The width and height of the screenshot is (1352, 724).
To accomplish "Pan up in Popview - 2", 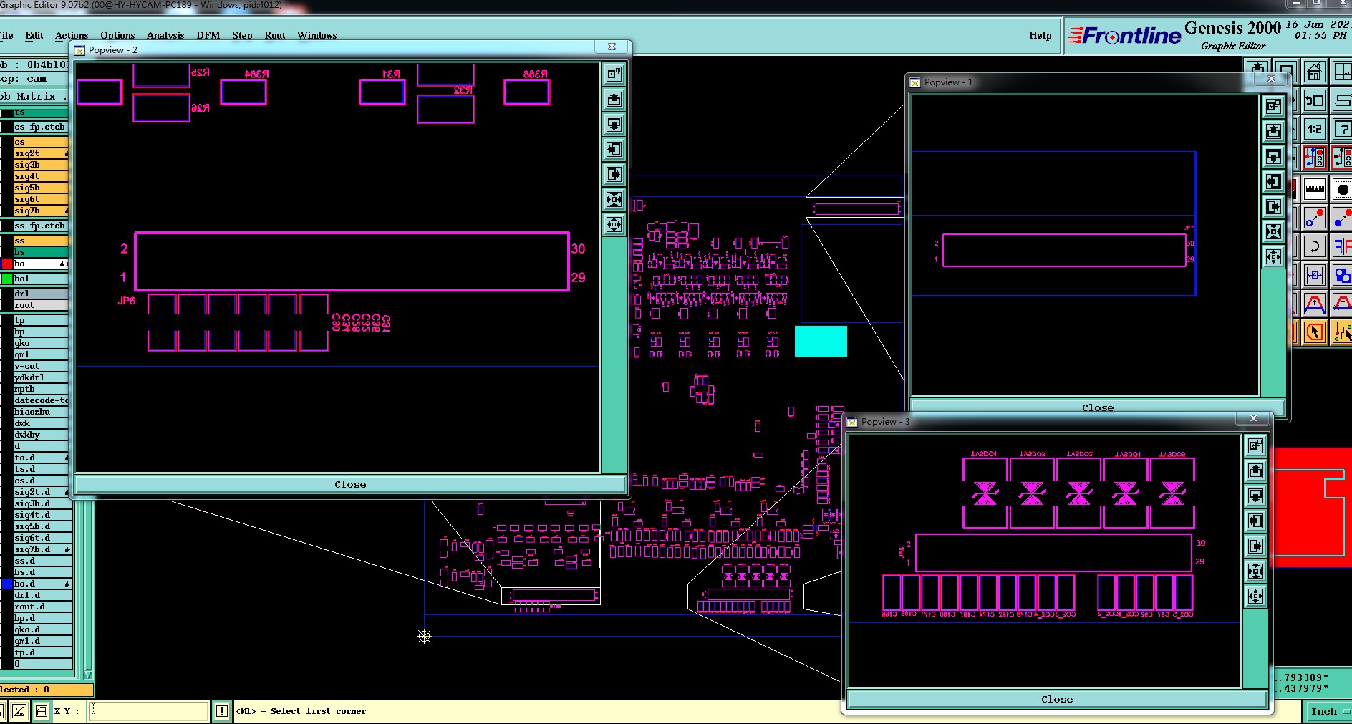I will [614, 99].
